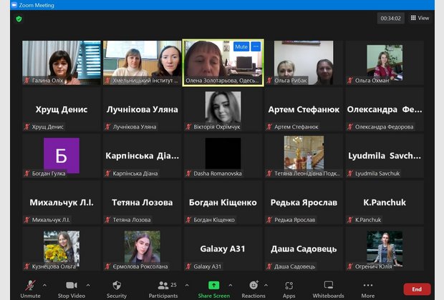Open Whiteboards

point(328,289)
